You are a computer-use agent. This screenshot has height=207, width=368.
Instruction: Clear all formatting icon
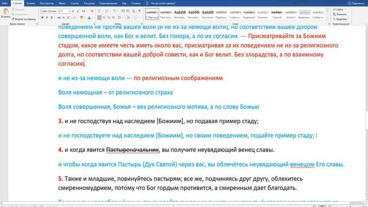coord(92,11)
